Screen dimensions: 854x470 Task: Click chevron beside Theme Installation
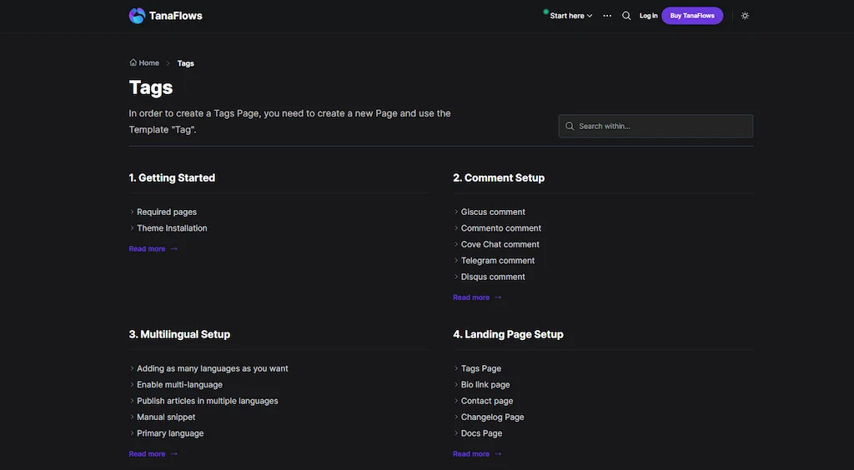click(132, 228)
